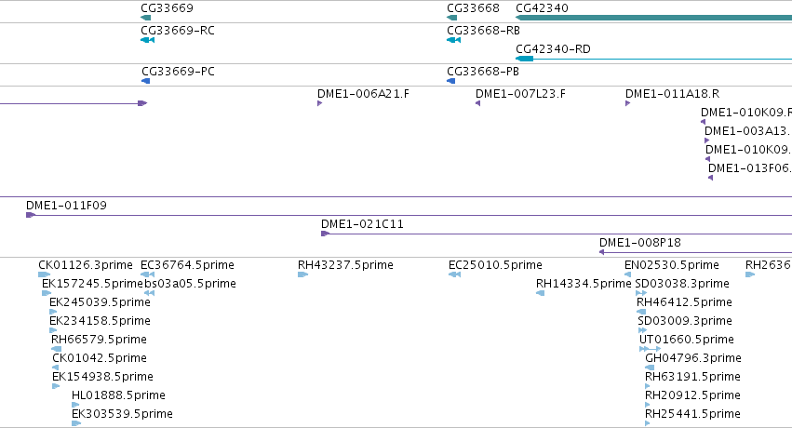Image resolution: width=792 pixels, height=428 pixels.
Task: Select the EC25010.5prime EST label
Action: [x=495, y=265]
